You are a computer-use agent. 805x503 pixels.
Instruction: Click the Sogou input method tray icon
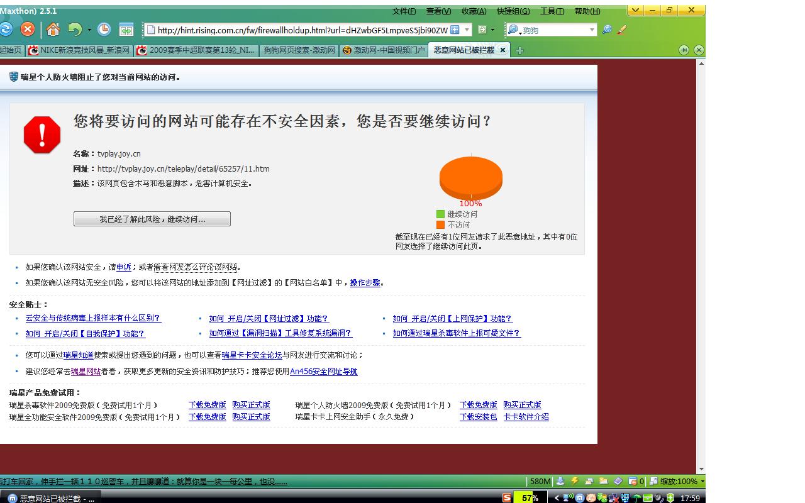[507, 498]
